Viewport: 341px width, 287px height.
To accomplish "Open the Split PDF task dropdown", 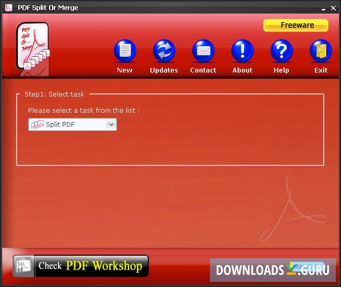I will pos(73,125).
